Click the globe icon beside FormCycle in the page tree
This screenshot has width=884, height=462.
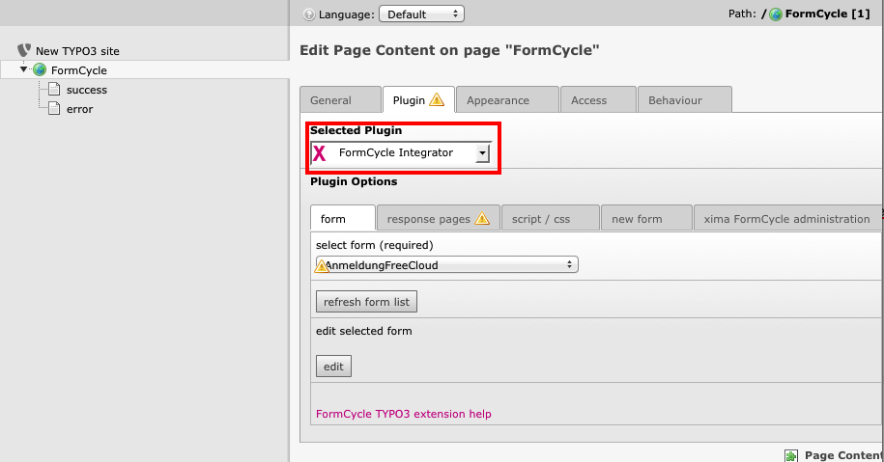click(x=40, y=69)
